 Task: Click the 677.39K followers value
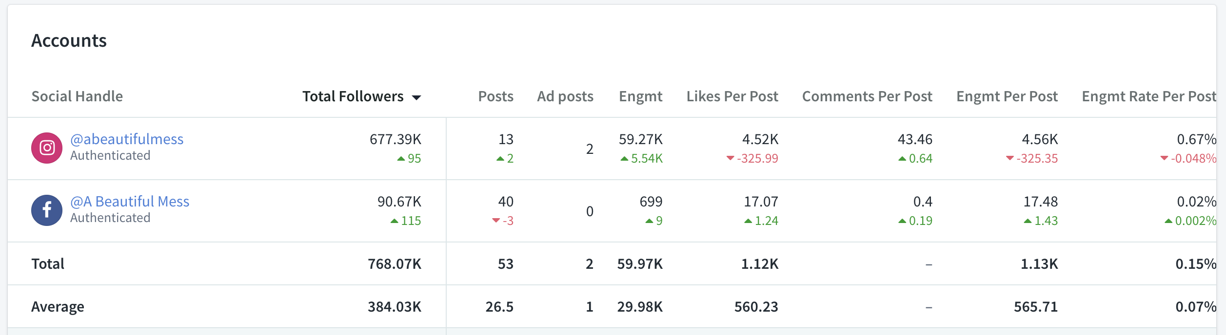(x=395, y=139)
